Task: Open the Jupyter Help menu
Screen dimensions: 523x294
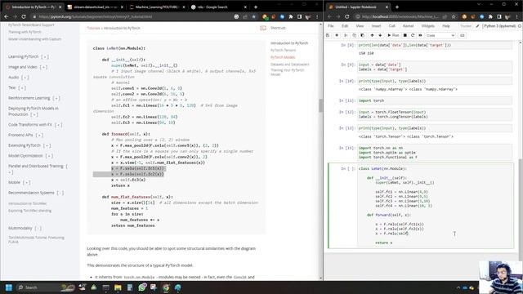Action: point(446,26)
